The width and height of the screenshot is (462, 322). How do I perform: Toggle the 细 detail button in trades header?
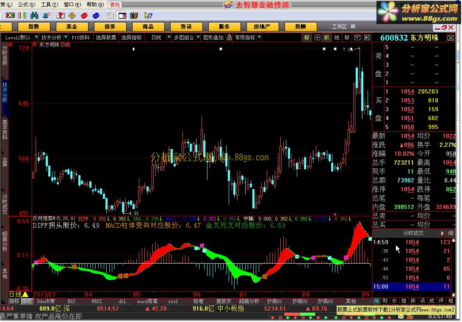point(451,233)
